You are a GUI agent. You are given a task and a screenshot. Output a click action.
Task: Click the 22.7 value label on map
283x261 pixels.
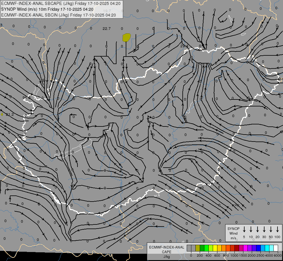pos(106,28)
